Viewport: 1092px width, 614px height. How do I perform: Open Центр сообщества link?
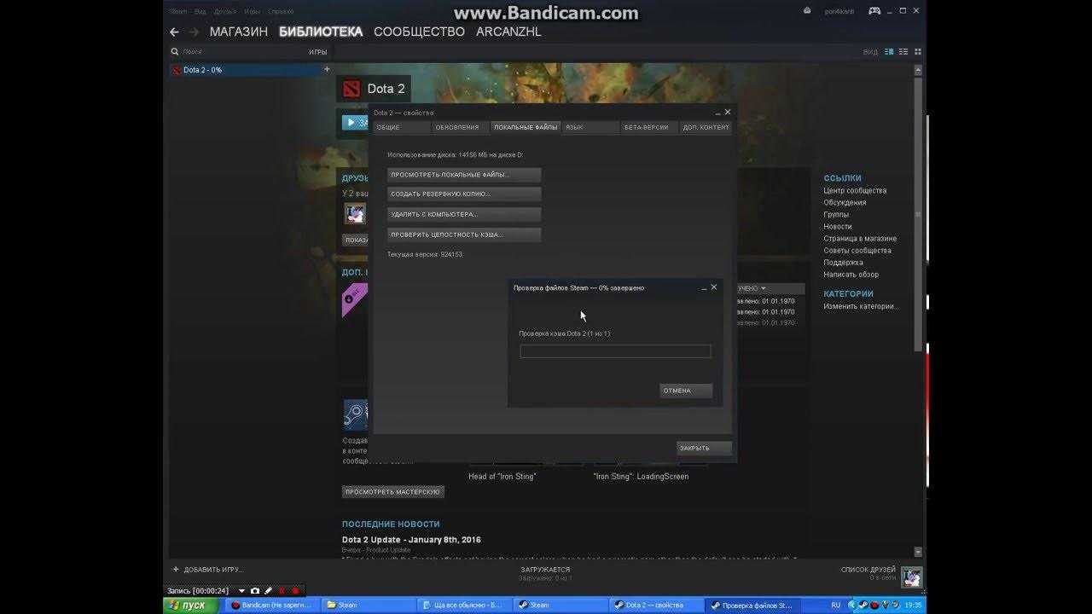pyautogui.click(x=855, y=190)
